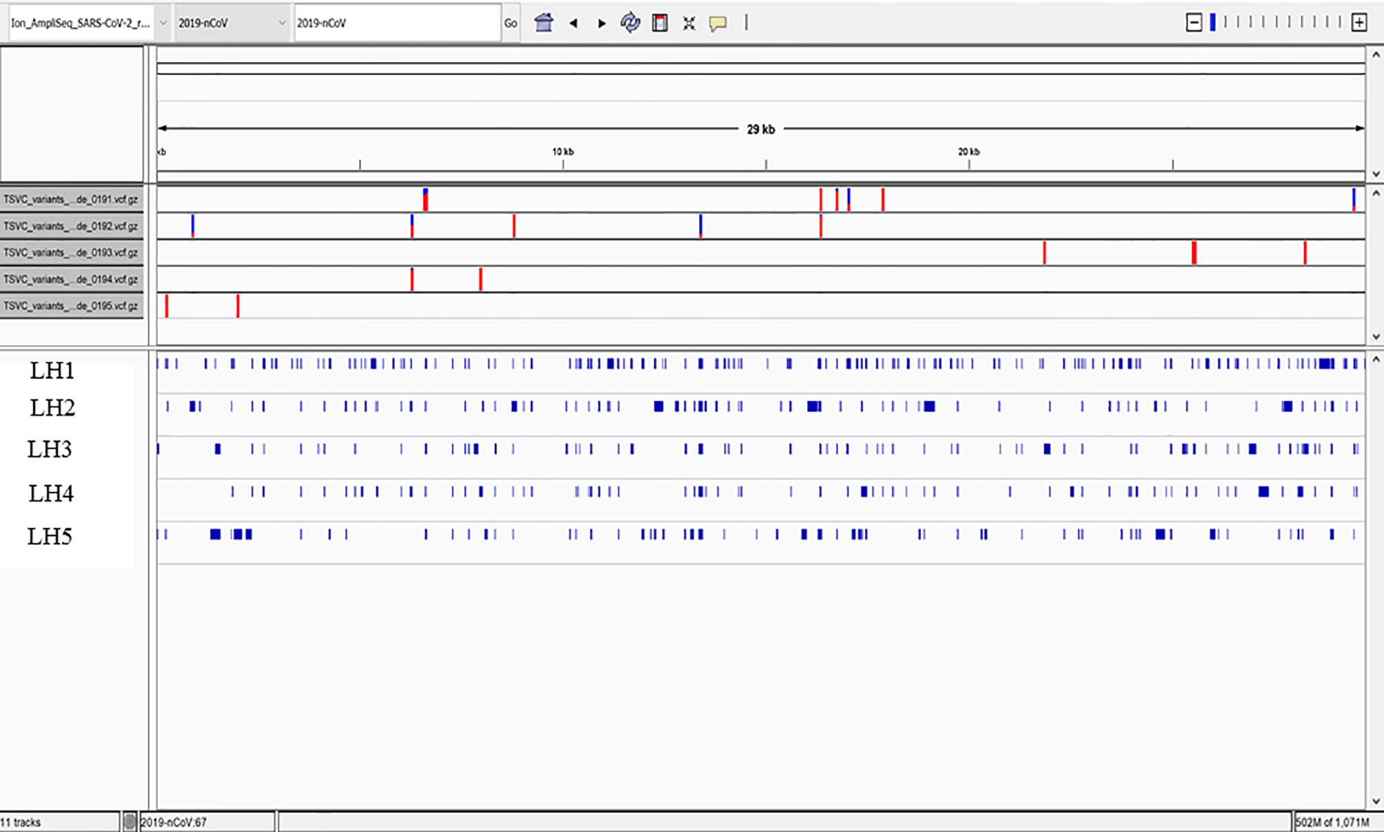
Task: Select the TSVC_variants 0195 vcf track name
Action: 72,306
